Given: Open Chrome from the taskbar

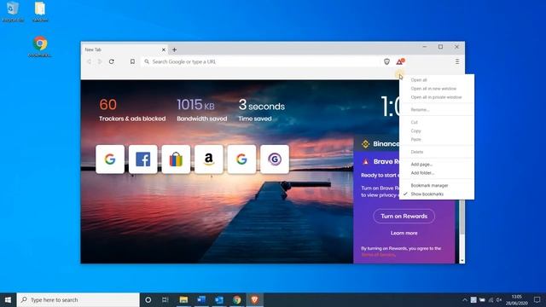Looking at the screenshot, I should click(237, 299).
